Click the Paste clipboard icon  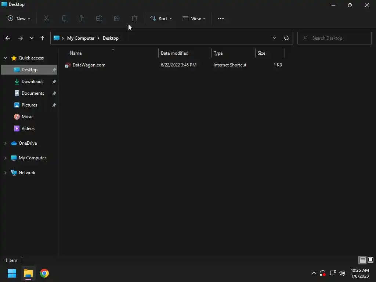pos(82,18)
